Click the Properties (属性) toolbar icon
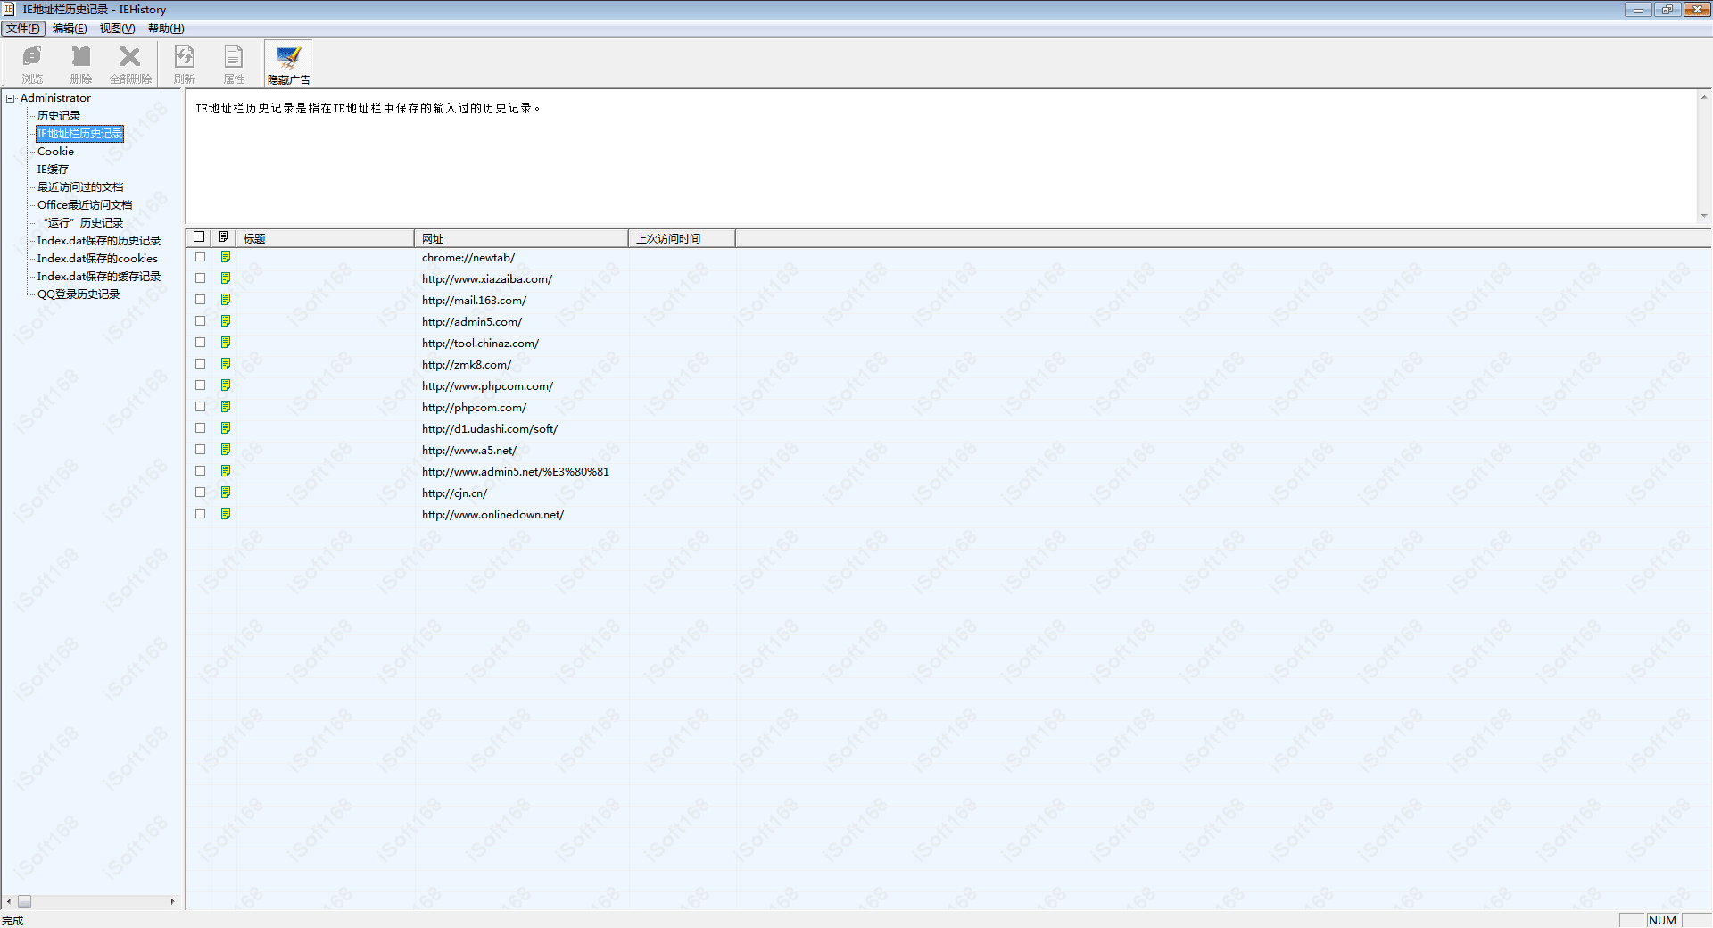The height and width of the screenshot is (928, 1713). (234, 63)
